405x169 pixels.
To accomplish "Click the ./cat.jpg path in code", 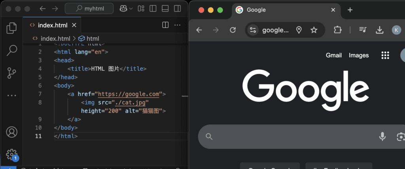I will pyautogui.click(x=131, y=102).
